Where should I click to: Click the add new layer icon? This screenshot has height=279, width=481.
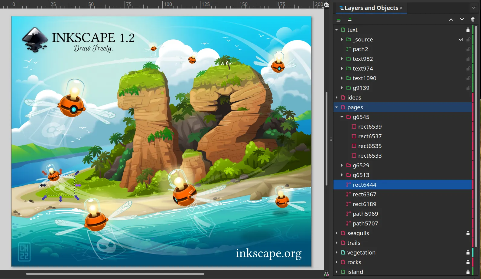click(x=349, y=19)
